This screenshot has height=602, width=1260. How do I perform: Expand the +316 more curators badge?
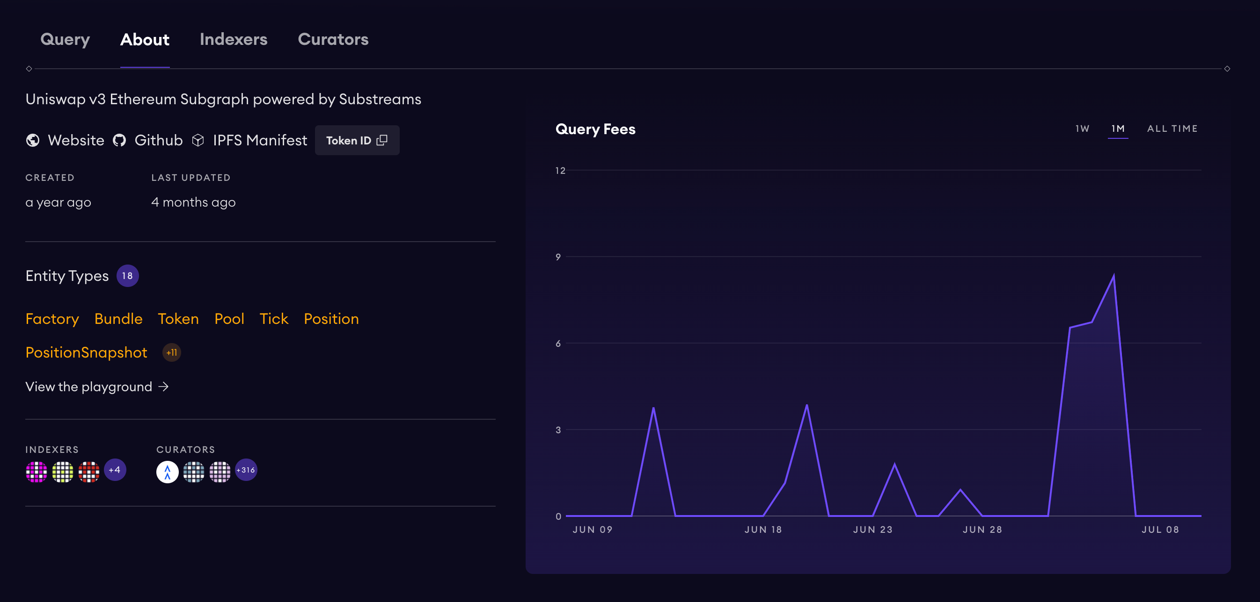point(246,470)
